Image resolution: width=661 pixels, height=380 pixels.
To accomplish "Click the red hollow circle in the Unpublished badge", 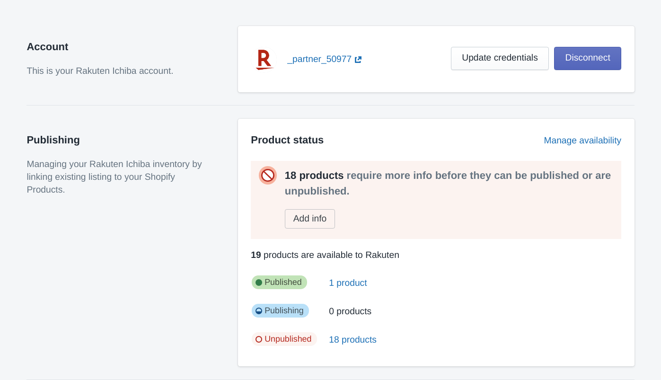I will tap(259, 339).
